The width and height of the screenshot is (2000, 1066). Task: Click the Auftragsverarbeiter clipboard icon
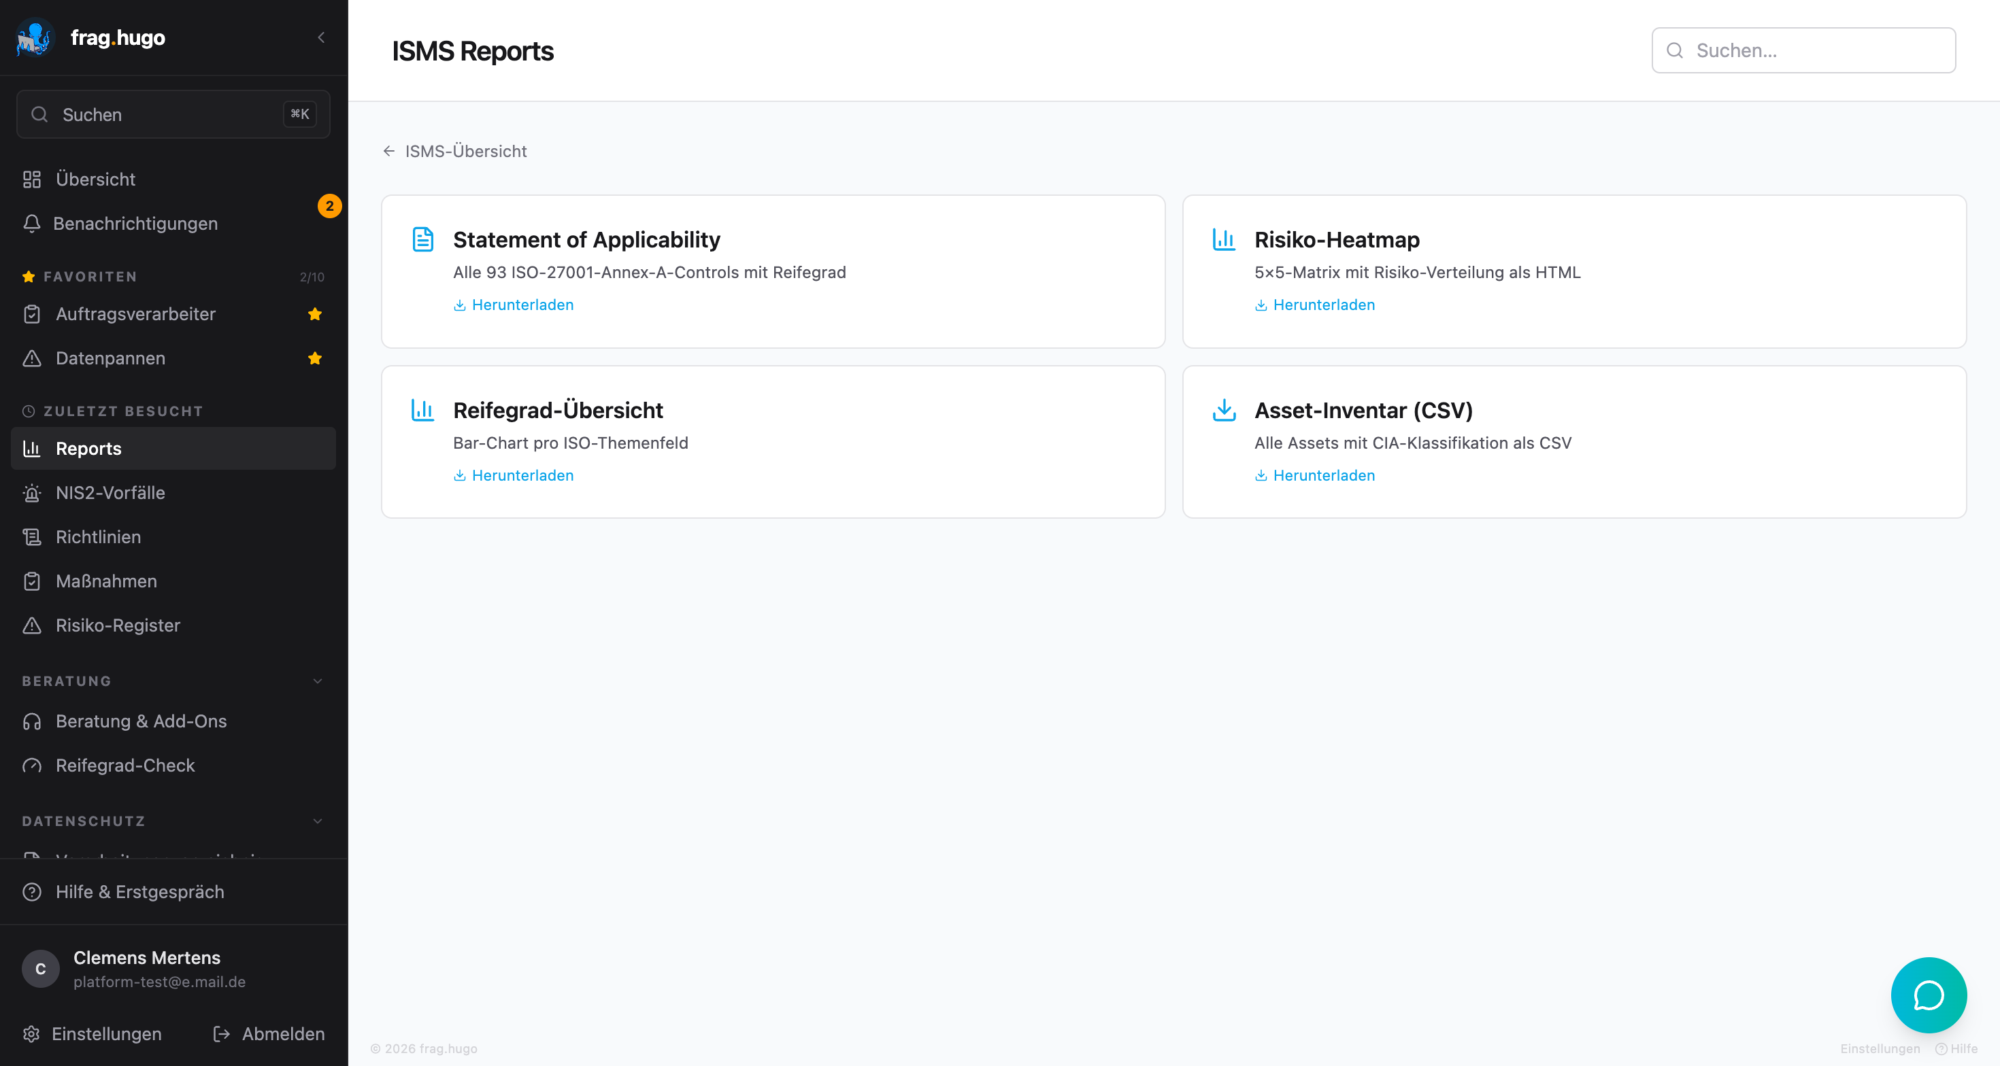pos(32,314)
